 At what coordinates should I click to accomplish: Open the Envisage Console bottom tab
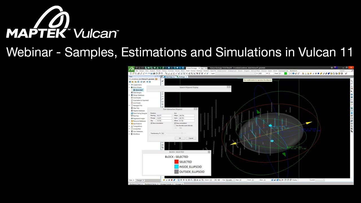[167, 184]
